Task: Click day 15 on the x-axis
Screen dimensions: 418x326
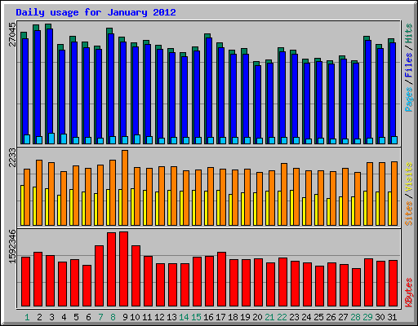Action: 196,317
